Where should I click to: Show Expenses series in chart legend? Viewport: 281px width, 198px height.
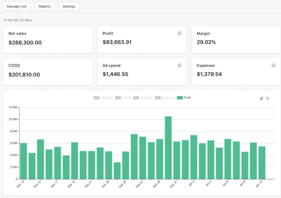165,98
